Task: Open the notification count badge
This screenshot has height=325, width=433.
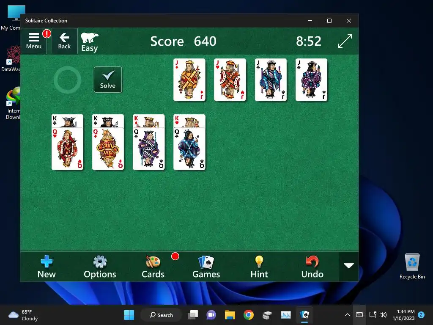Action: click(x=421, y=315)
